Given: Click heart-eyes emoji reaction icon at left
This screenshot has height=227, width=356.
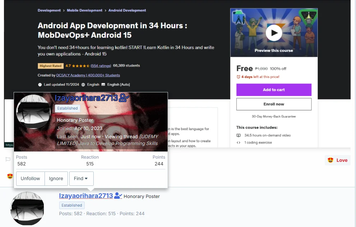Looking at the screenshot, I should [x=10, y=176].
